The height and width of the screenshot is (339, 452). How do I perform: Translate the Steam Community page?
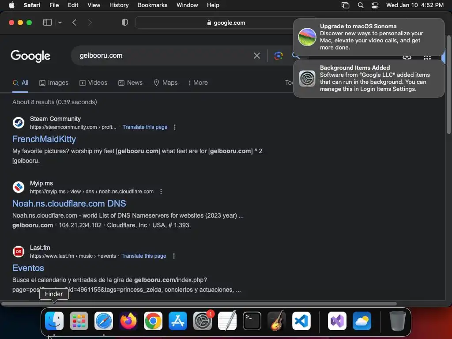point(145,127)
